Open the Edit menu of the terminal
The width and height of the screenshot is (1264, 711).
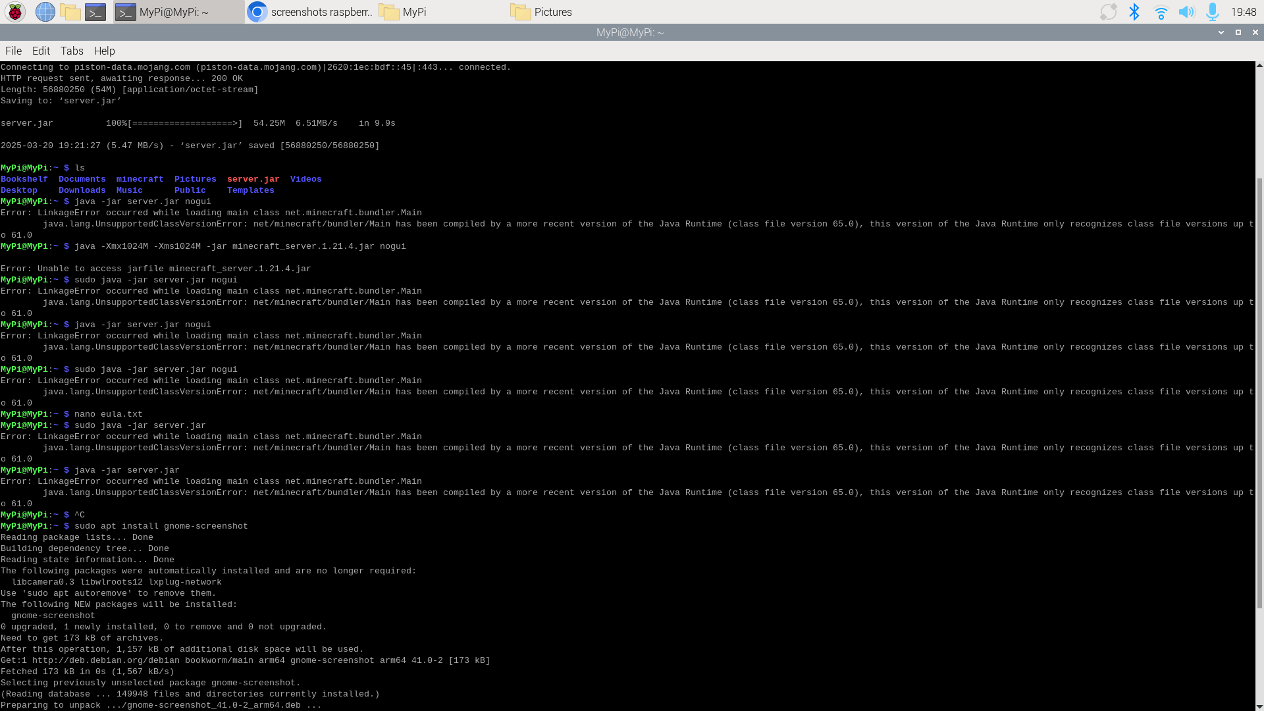[x=41, y=51]
